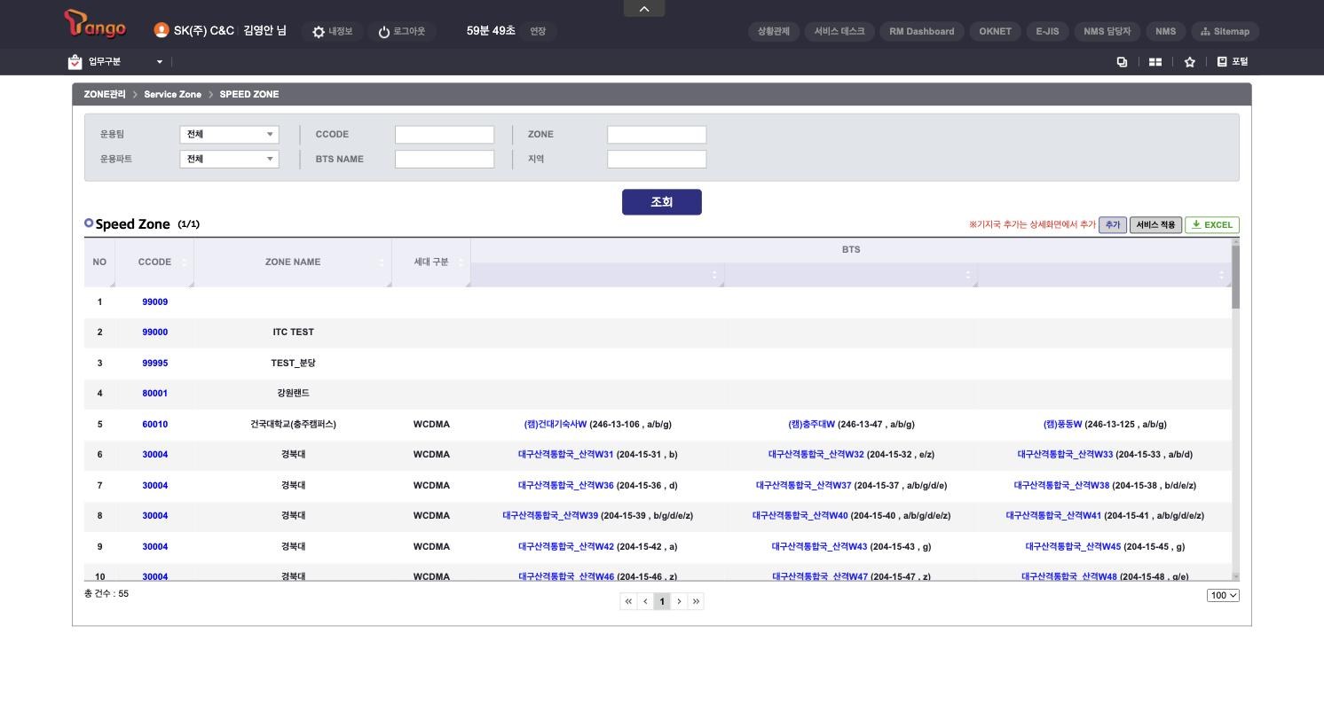Sort by CCODE column arrows
The height and width of the screenshot is (720, 1324).
click(185, 262)
